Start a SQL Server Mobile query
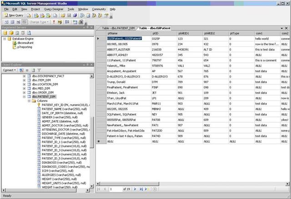The width and height of the screenshot is (291, 199). pyautogui.click(x=55, y=15)
